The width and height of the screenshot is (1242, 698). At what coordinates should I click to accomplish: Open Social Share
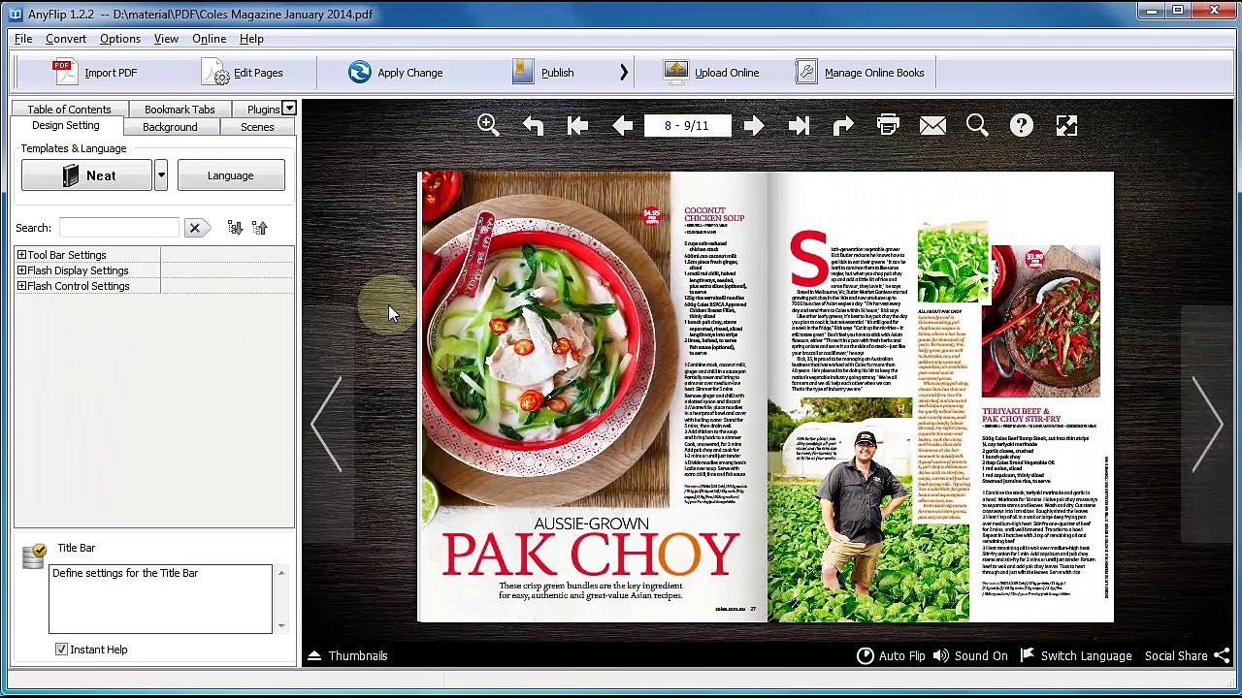coord(1188,656)
